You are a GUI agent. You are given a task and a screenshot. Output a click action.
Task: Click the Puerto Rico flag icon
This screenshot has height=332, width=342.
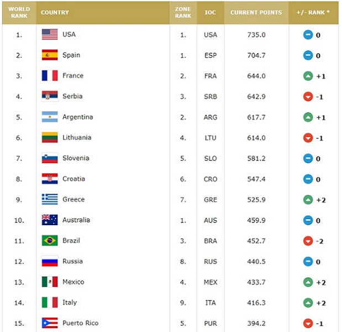[x=50, y=323]
